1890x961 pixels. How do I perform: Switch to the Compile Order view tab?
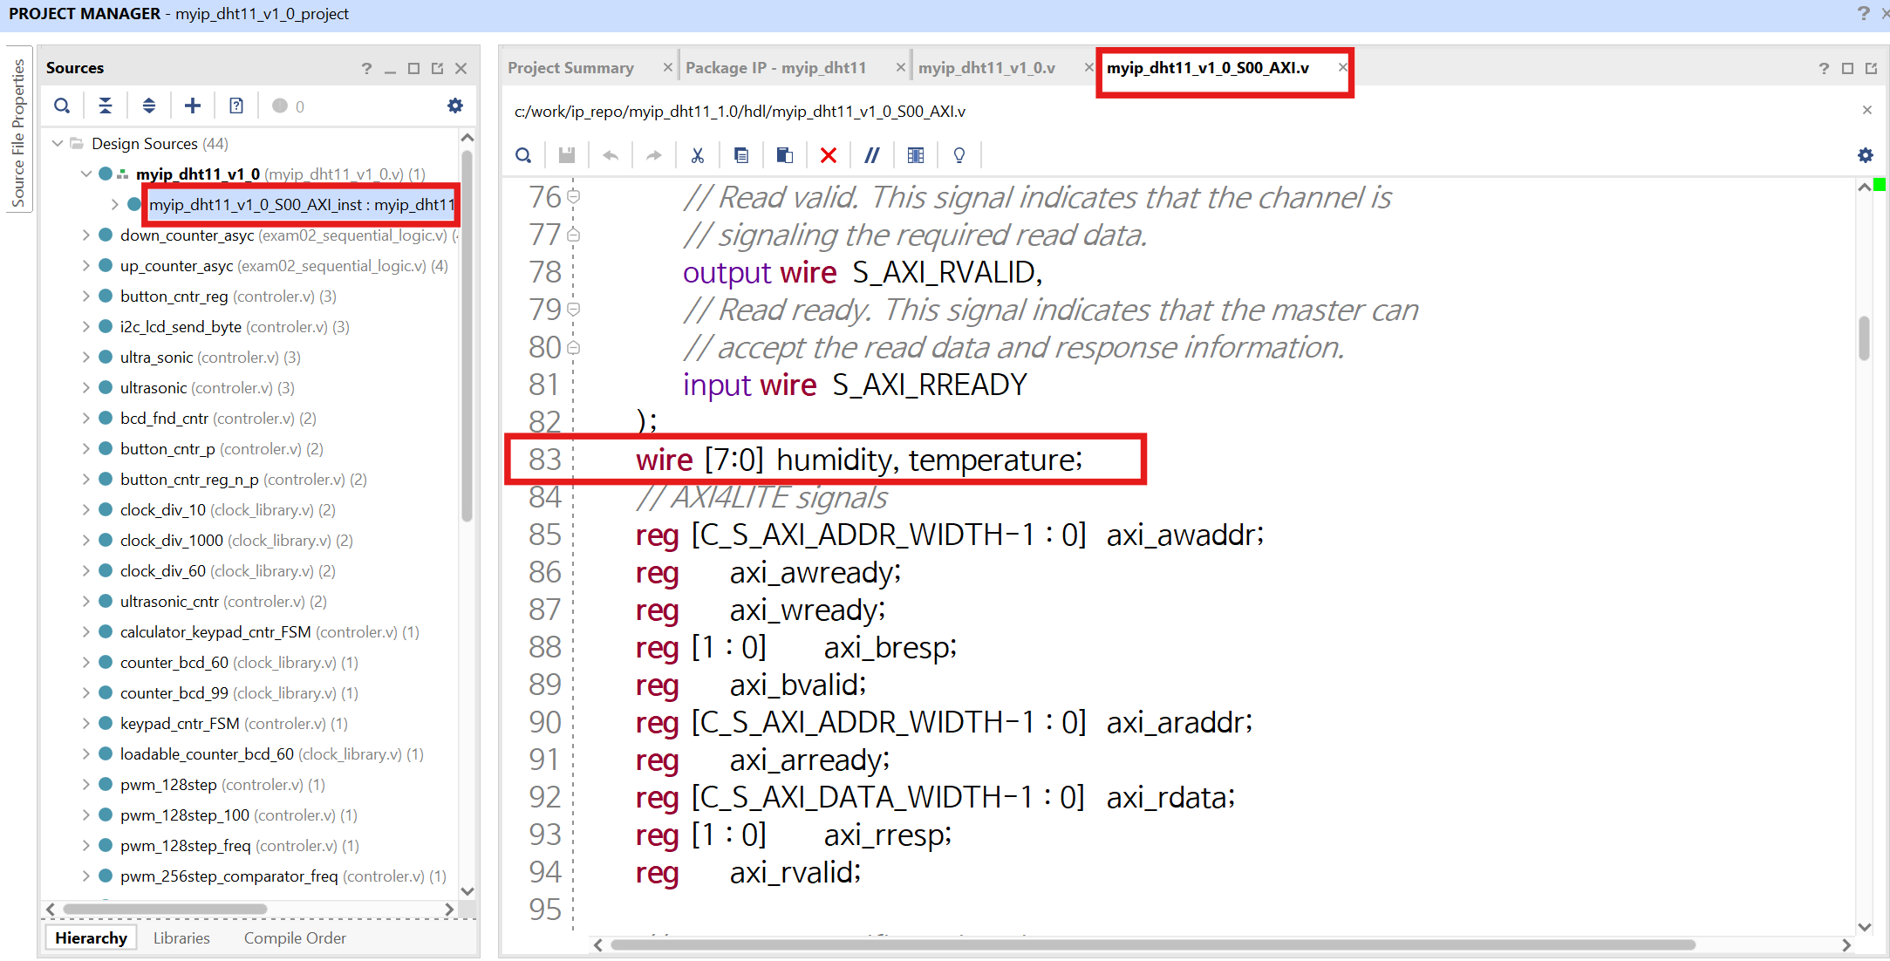(295, 938)
